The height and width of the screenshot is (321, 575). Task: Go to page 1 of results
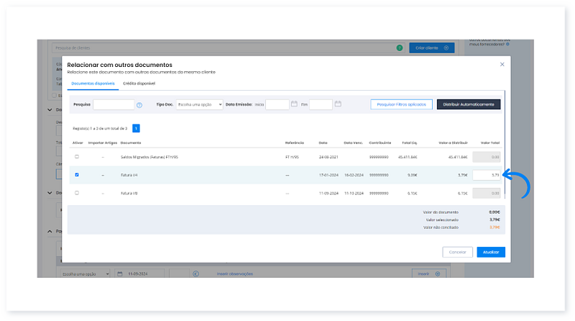(136, 128)
